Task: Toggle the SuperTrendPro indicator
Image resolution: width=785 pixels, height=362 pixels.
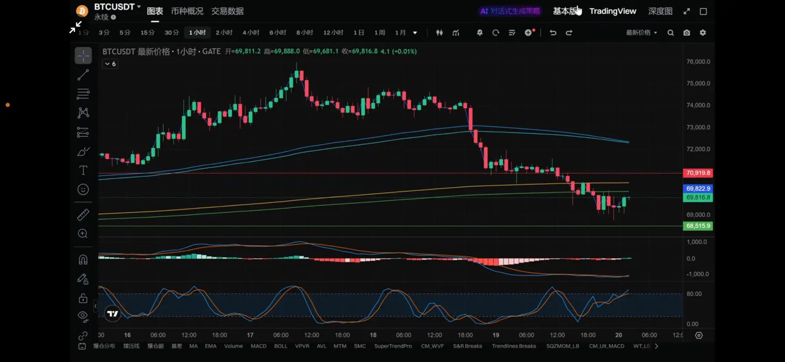Action: click(x=393, y=346)
